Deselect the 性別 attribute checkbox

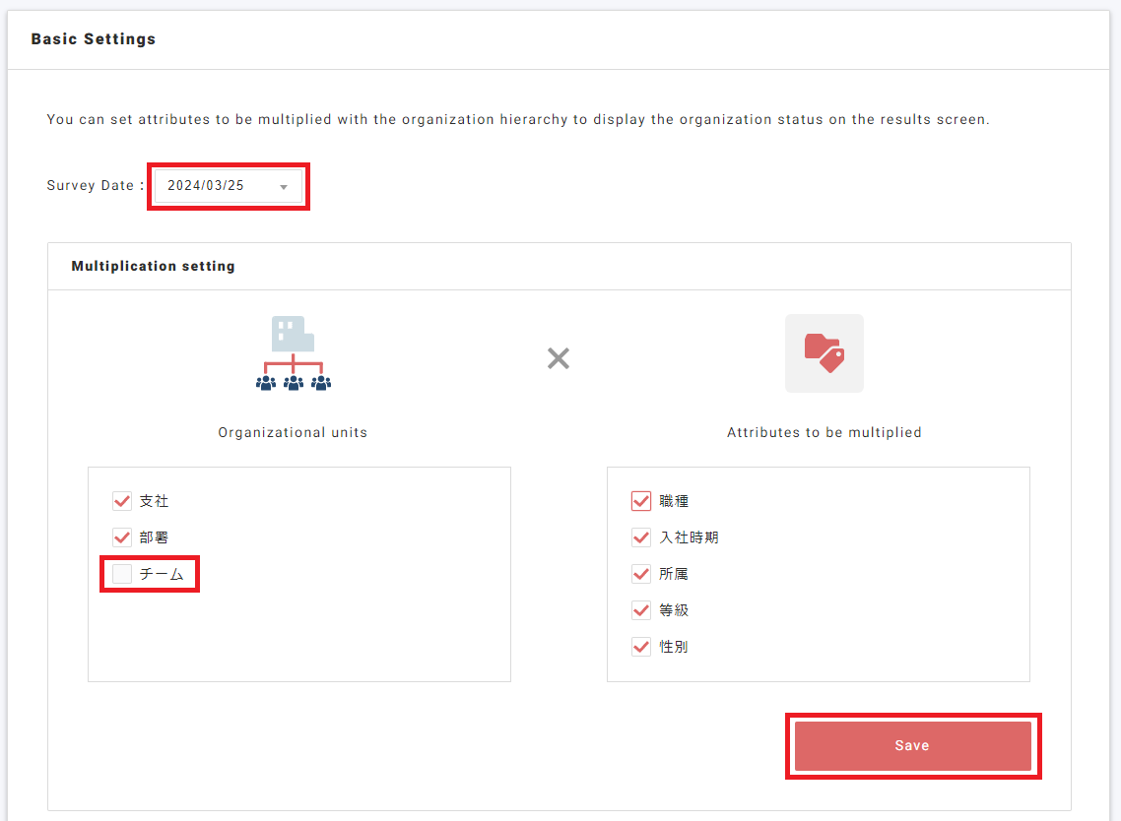tap(641, 647)
